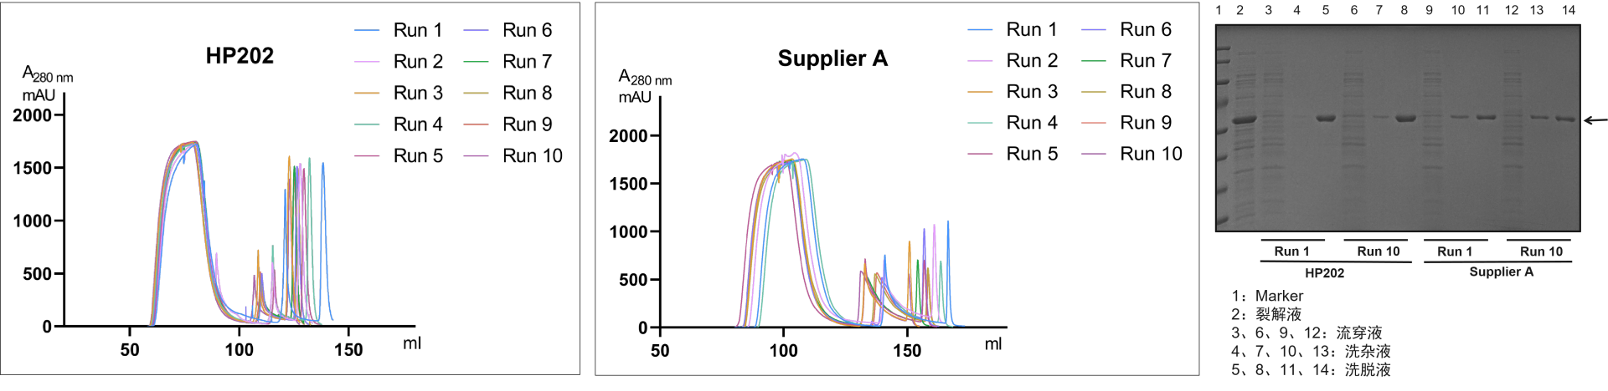Click the rightmost blue peak in left chromatogram
Image resolution: width=1608 pixels, height=391 pixels.
coord(323,167)
